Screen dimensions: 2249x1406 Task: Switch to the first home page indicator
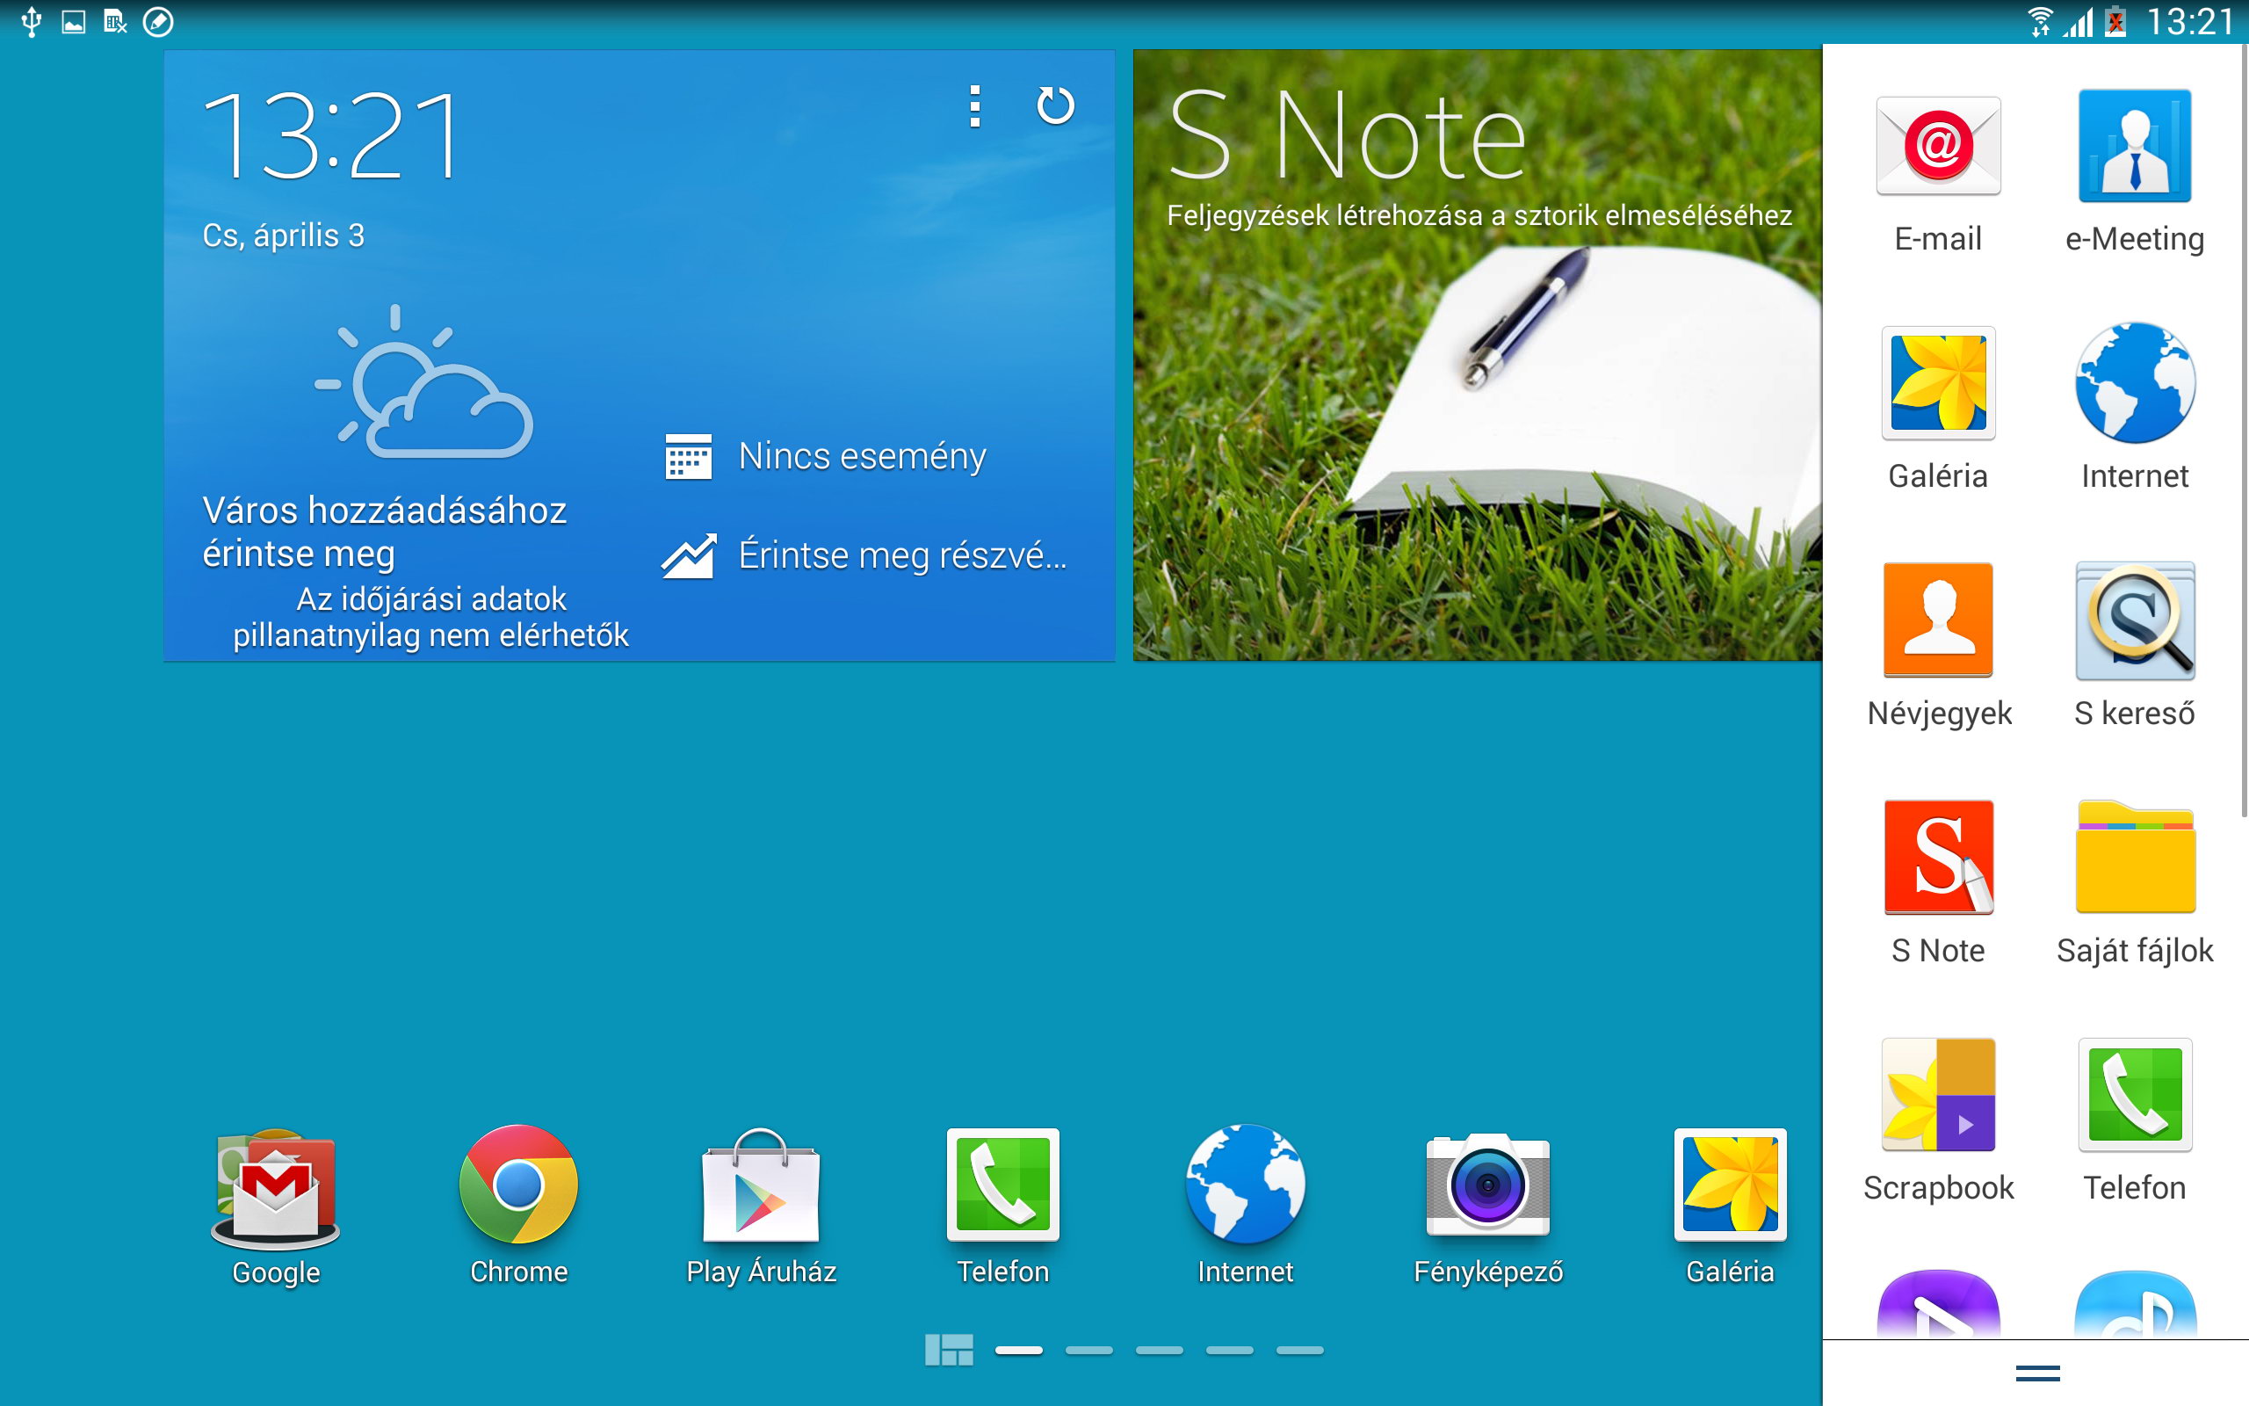(1018, 1351)
